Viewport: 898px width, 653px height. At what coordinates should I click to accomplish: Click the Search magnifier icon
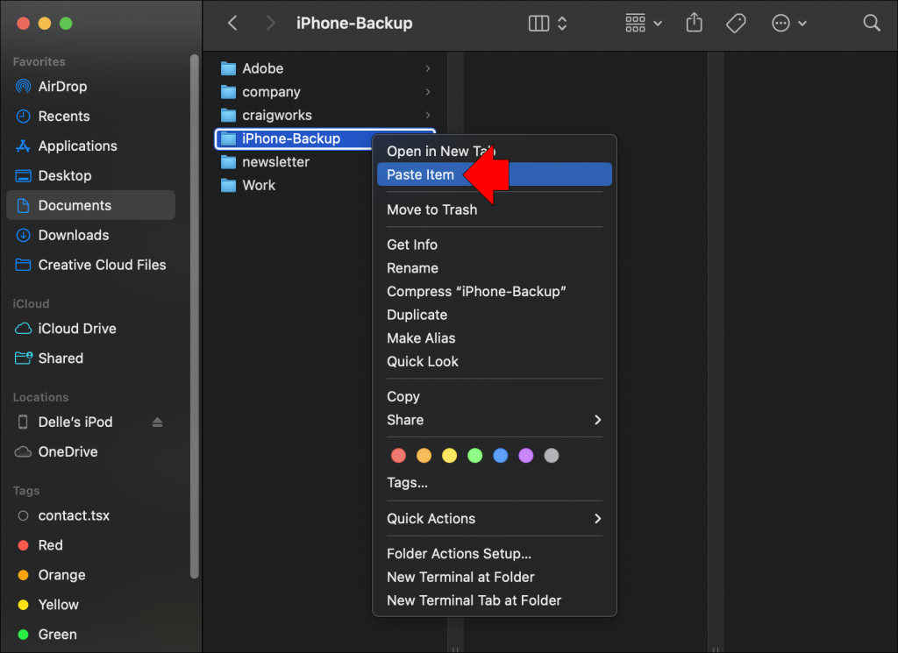[872, 23]
